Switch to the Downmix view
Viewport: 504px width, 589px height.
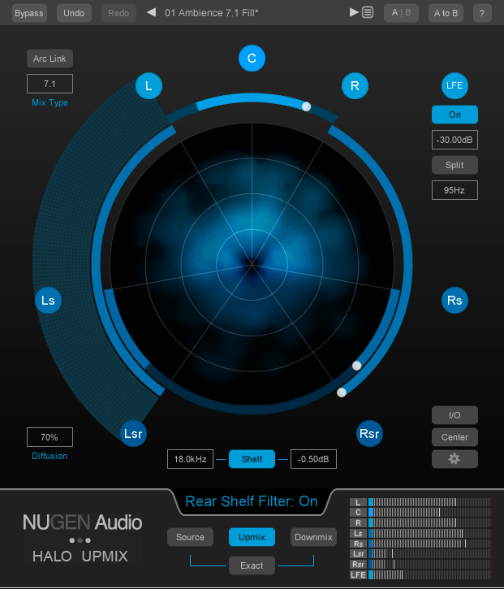[313, 537]
